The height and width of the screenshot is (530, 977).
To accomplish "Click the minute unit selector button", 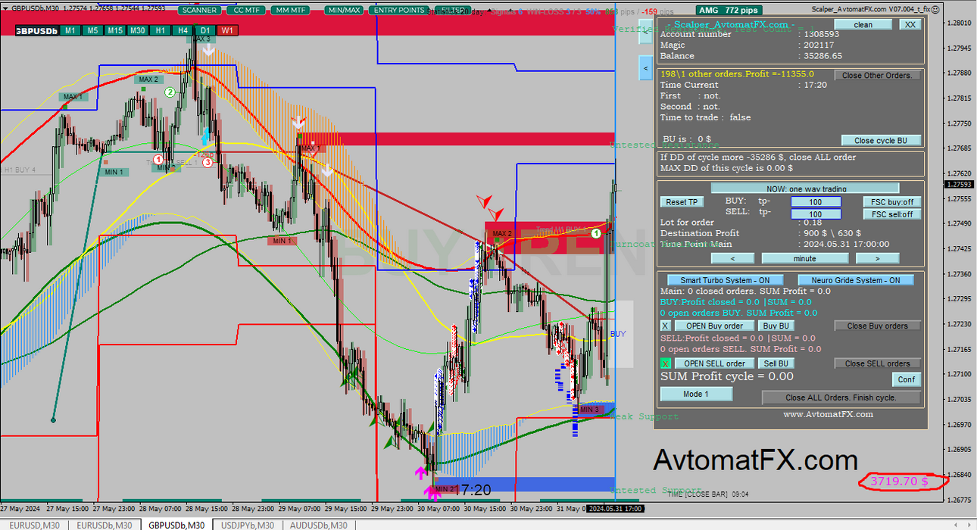I will (x=804, y=258).
